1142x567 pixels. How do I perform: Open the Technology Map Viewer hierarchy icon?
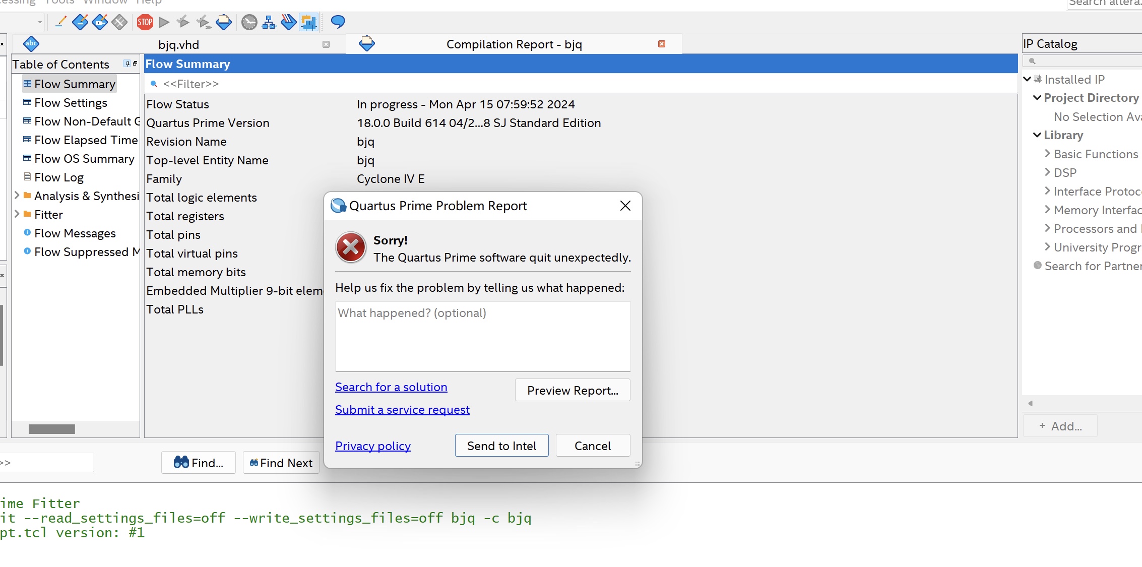(x=269, y=22)
